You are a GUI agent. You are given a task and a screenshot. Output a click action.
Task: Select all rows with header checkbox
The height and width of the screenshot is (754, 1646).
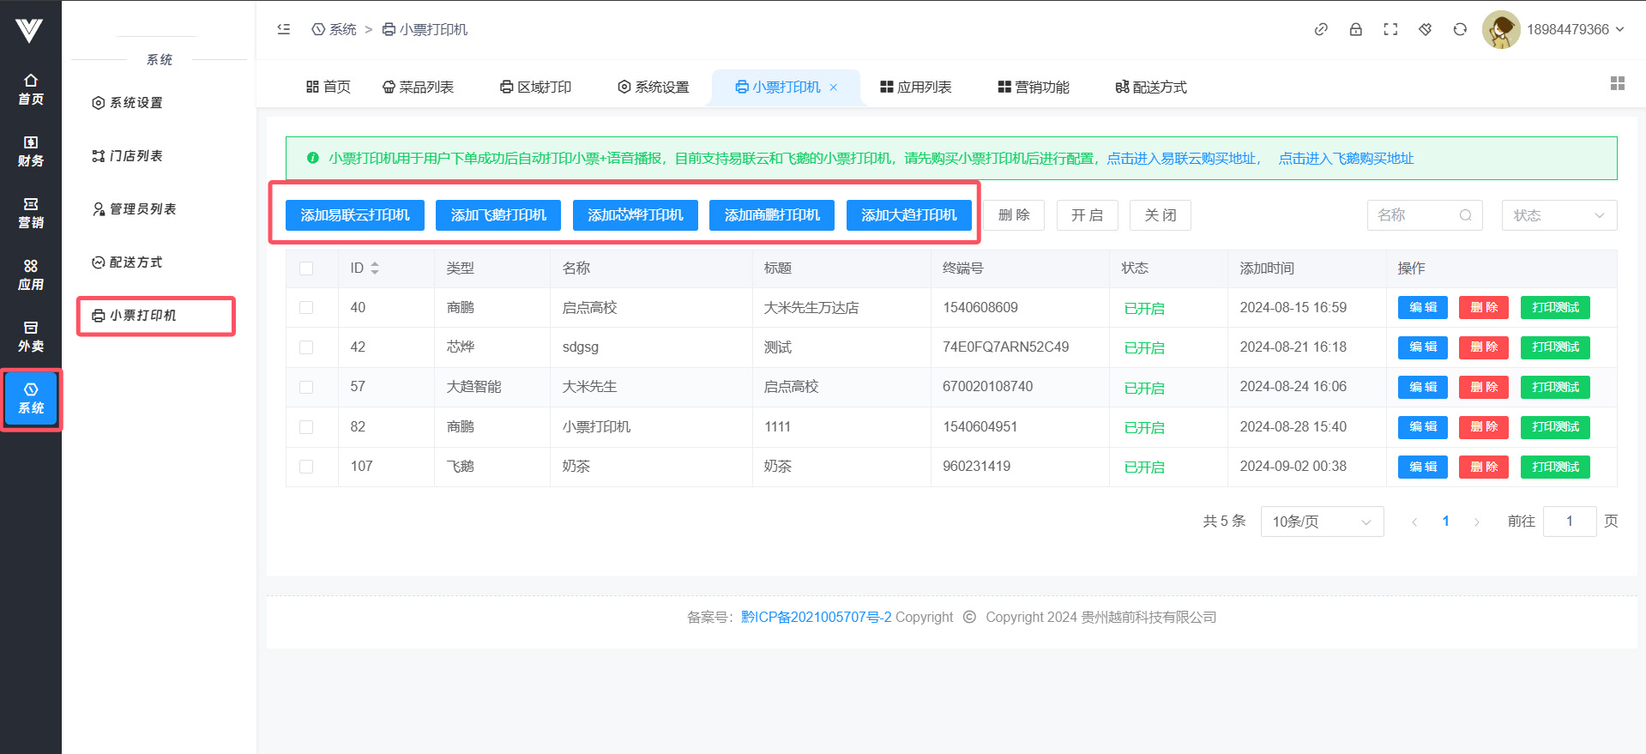(306, 268)
